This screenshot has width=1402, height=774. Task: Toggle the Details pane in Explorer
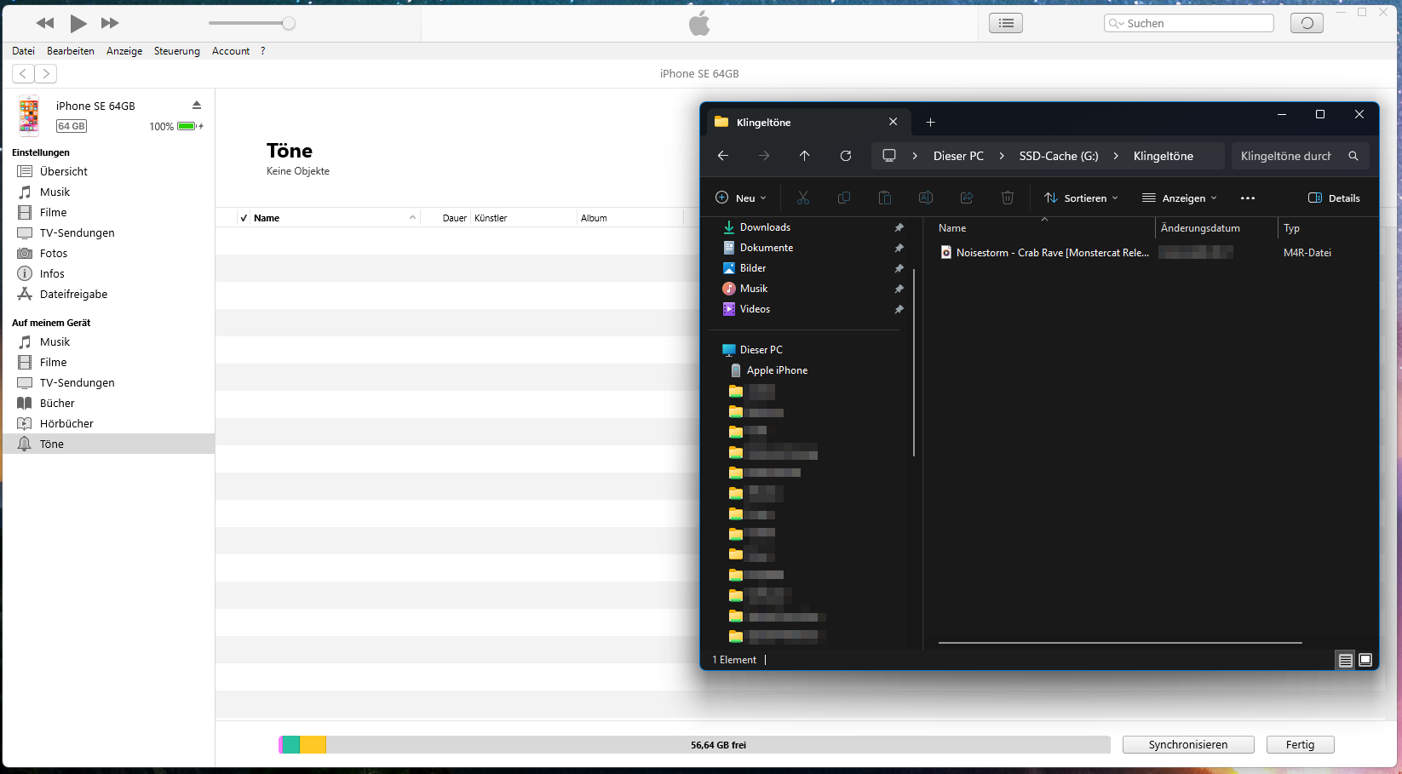(1334, 198)
